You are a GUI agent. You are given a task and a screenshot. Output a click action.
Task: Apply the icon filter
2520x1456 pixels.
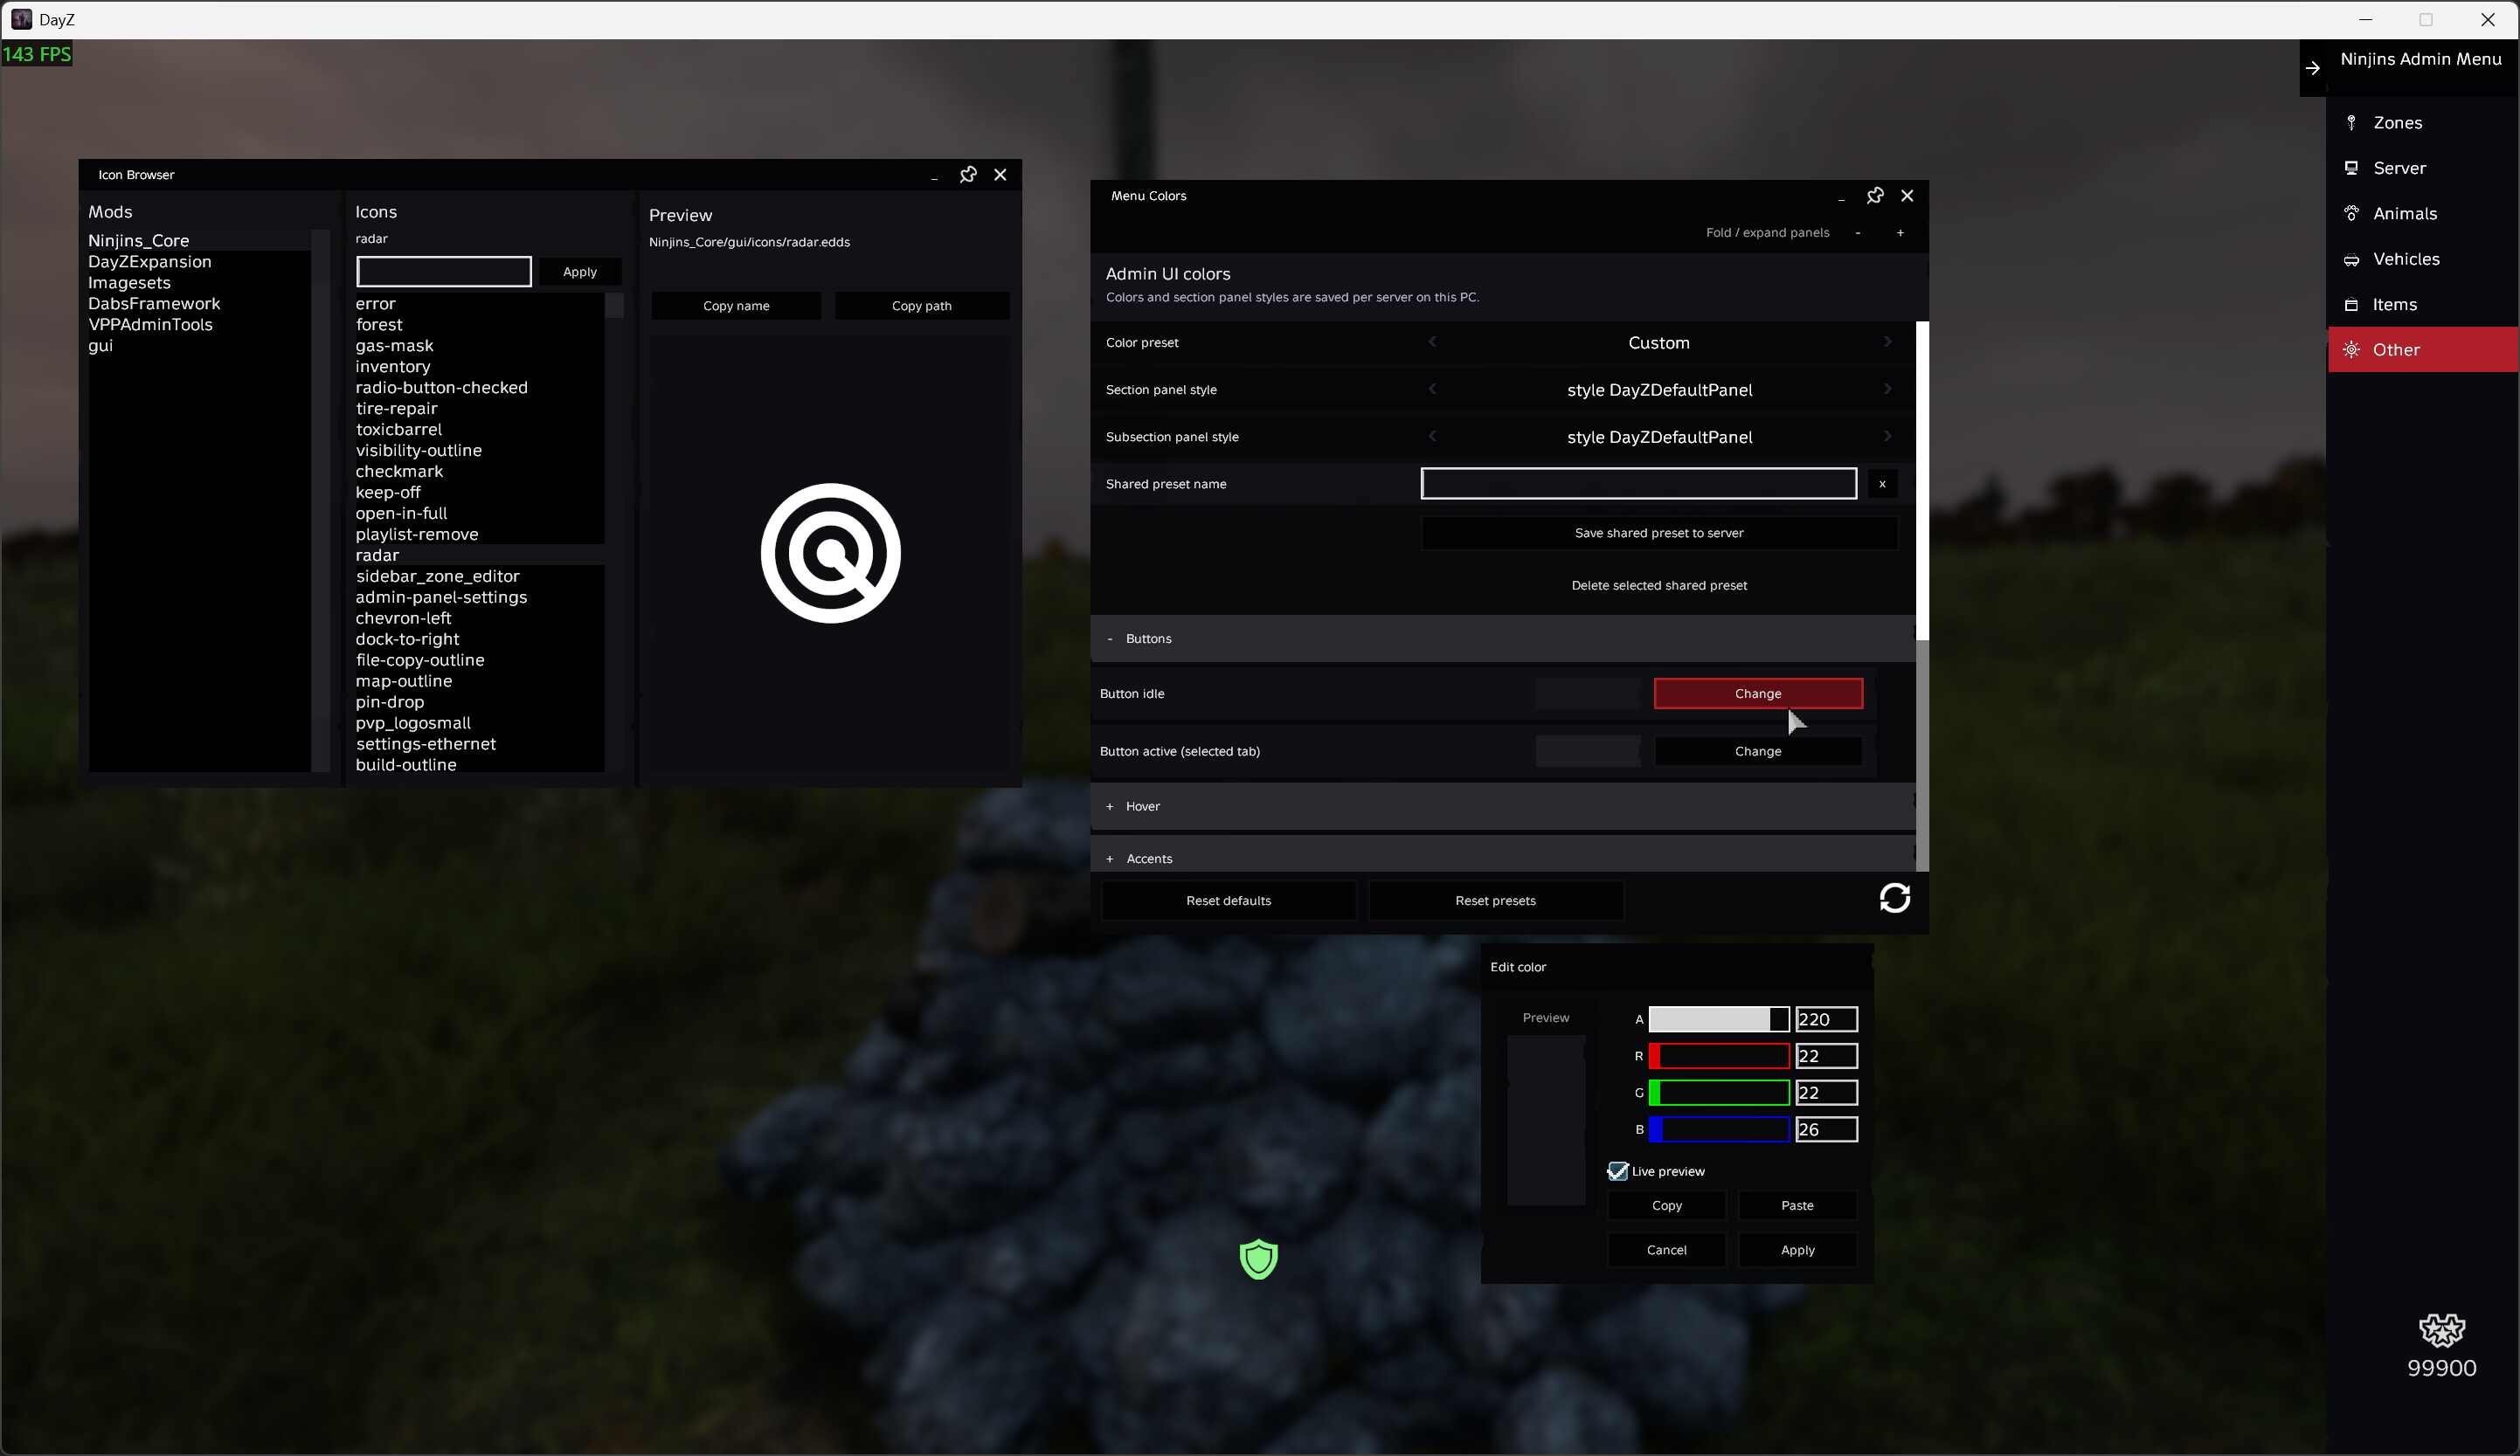coord(580,272)
